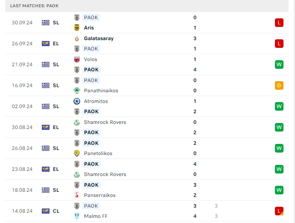The width and height of the screenshot is (295, 223).
Task: Click the Aris club crest icon
Action: pyautogui.click(x=77, y=28)
